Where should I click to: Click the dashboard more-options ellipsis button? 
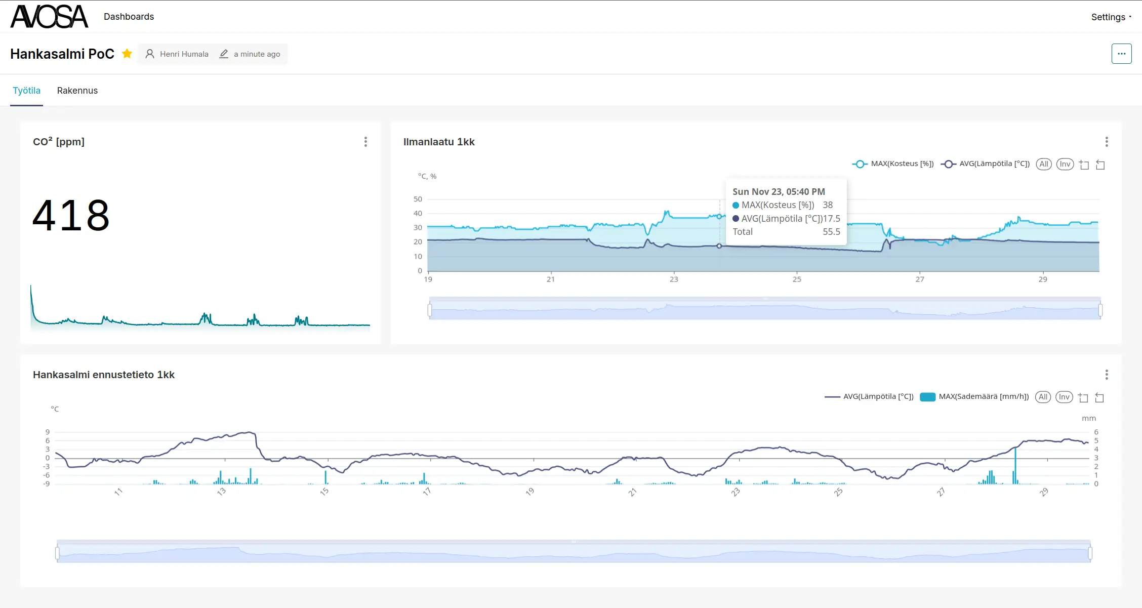point(1121,54)
